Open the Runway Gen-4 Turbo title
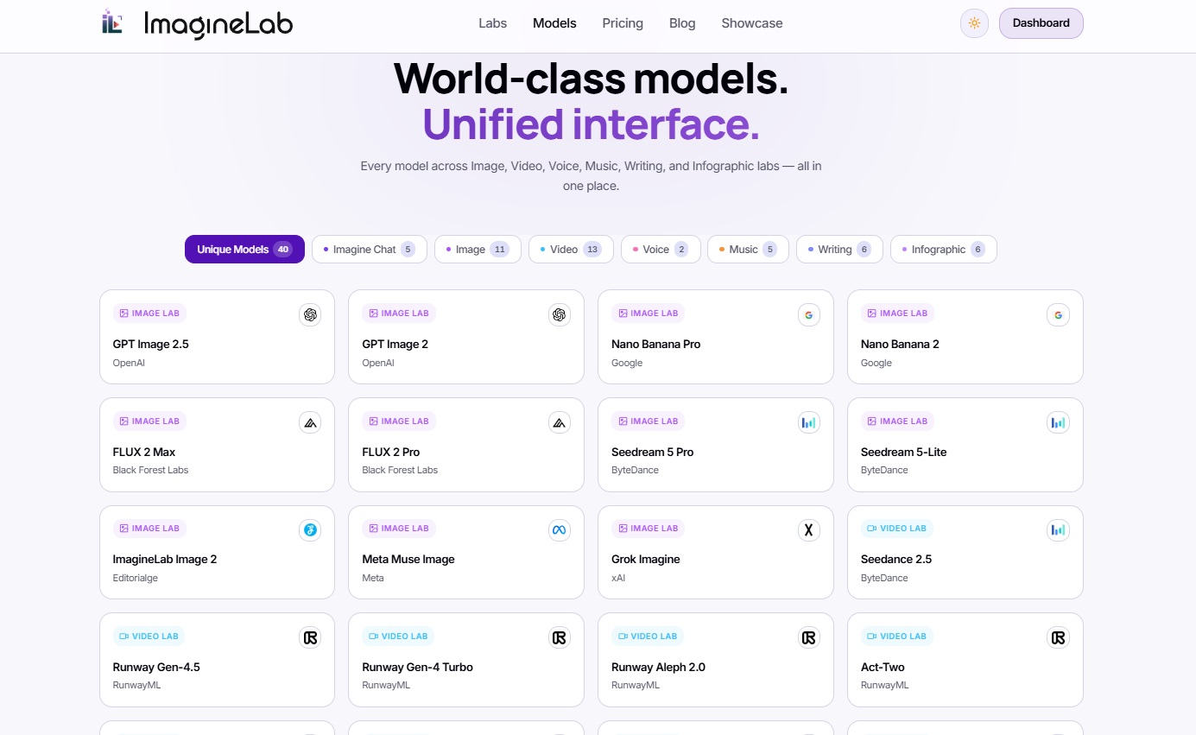The width and height of the screenshot is (1196, 735). point(417,667)
